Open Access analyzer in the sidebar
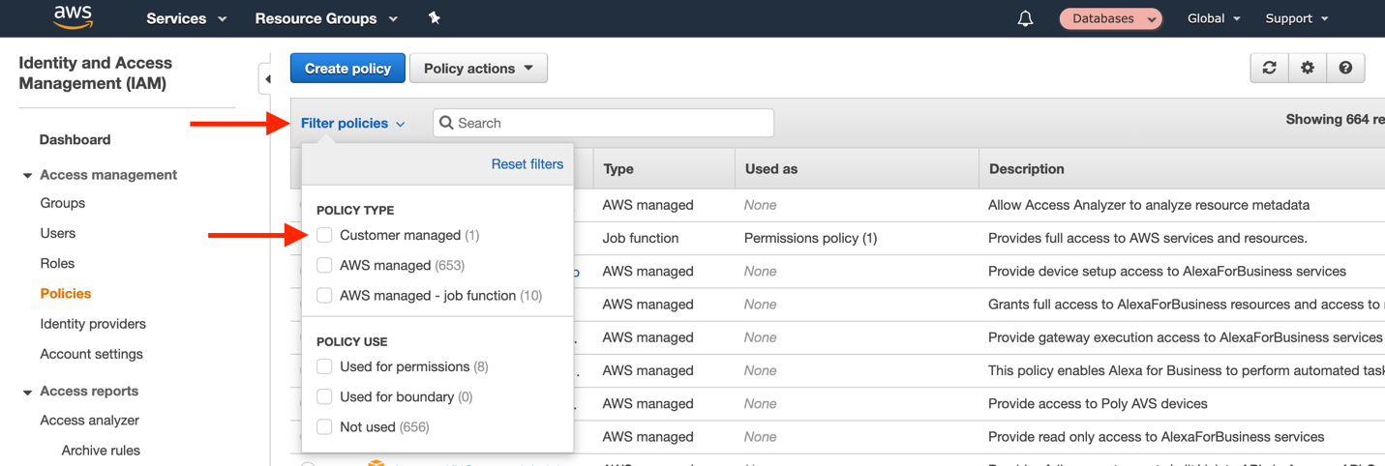1385x466 pixels. (89, 420)
